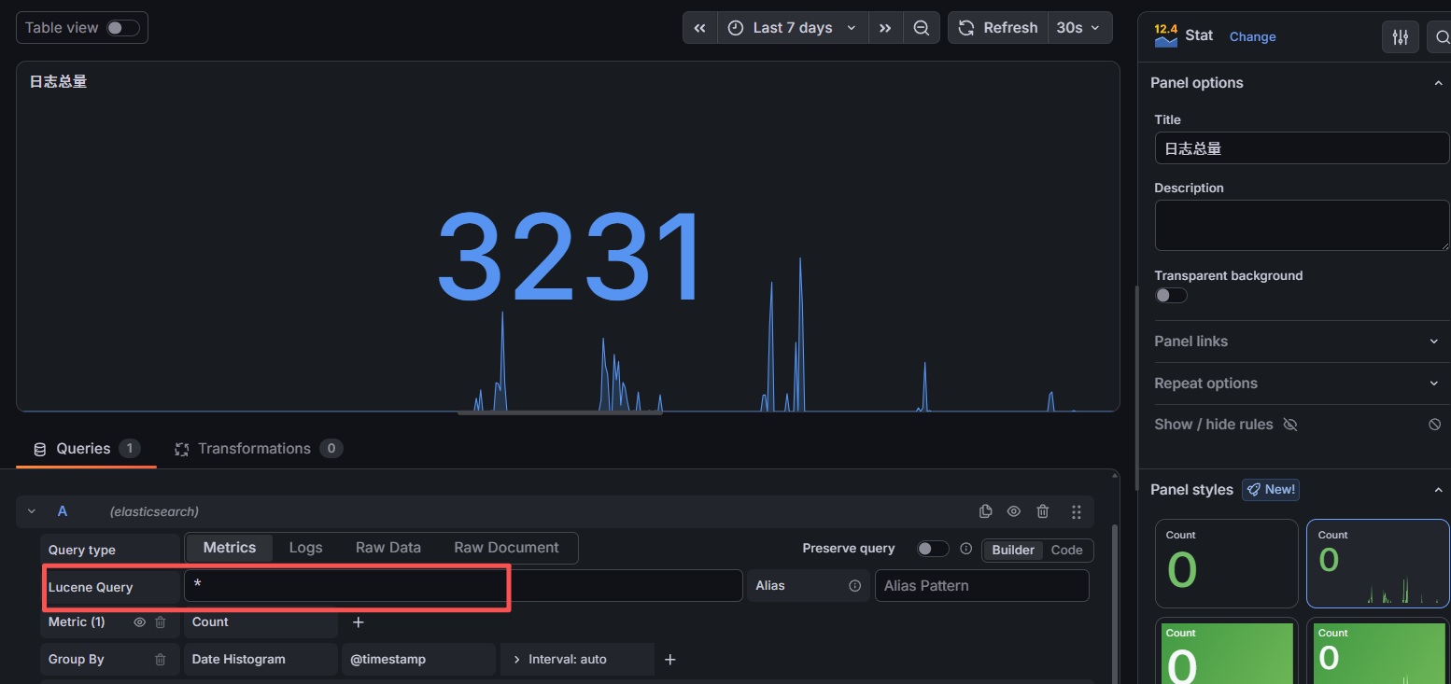The width and height of the screenshot is (1451, 684).
Task: Click into the Lucene Query input field
Action: click(463, 585)
